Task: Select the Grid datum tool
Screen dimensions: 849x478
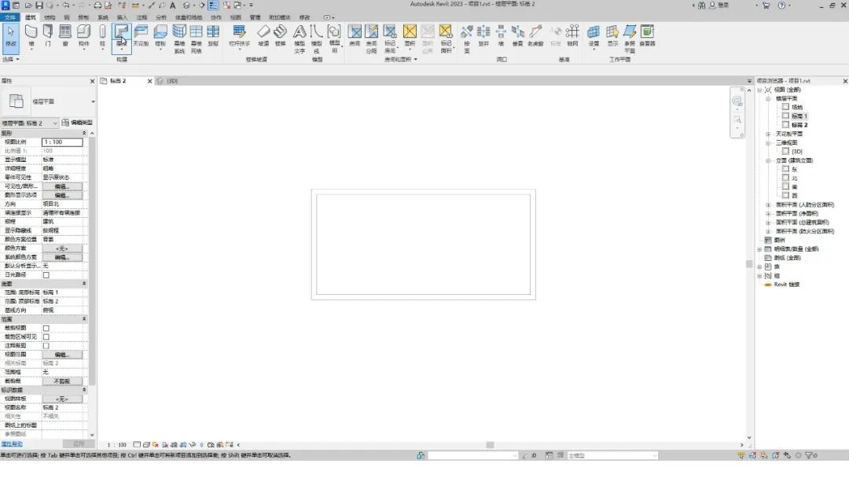Action: (572, 35)
